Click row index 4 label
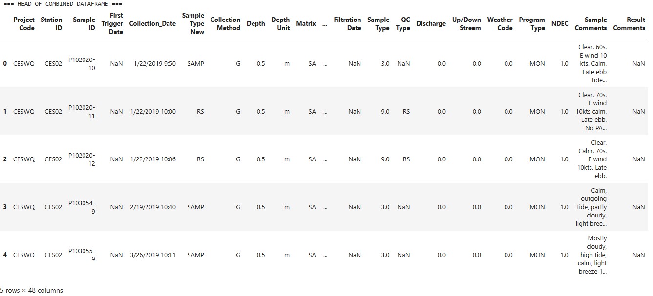 click(5, 255)
